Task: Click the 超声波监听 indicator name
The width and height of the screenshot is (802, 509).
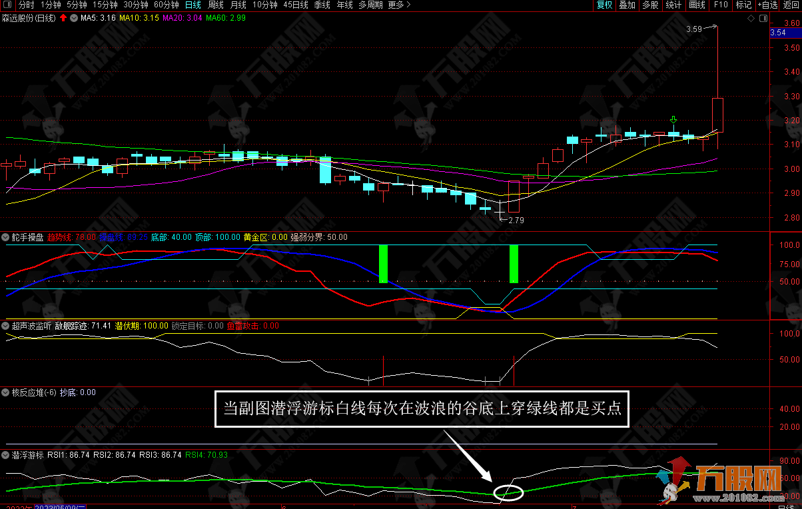Action: [32, 326]
